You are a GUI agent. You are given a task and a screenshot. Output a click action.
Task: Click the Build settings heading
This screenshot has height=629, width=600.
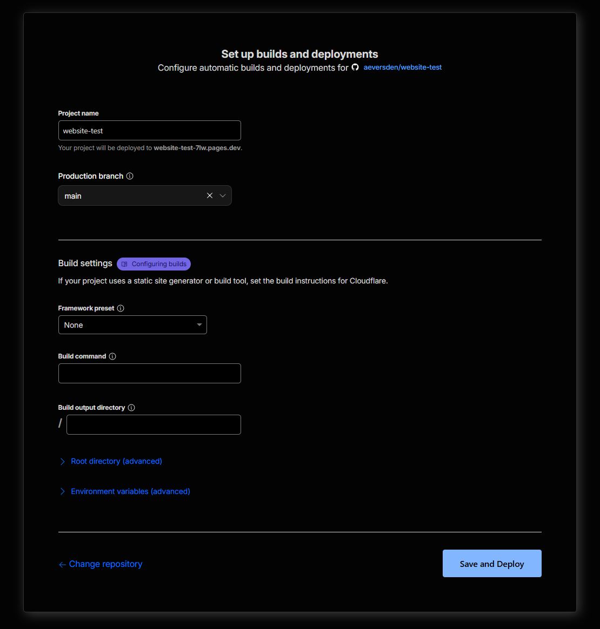click(x=85, y=263)
